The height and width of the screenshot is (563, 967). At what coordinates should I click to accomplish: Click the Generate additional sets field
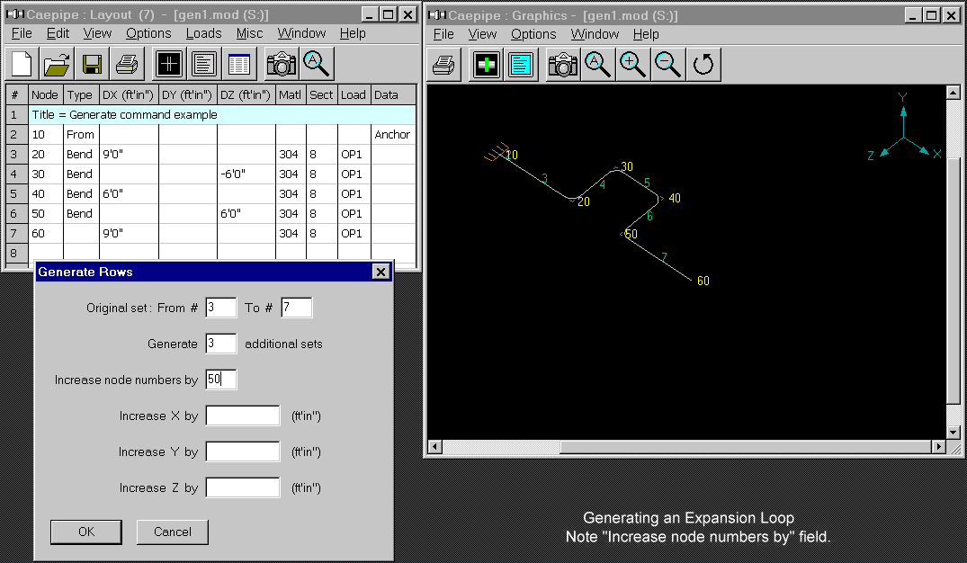pos(220,344)
